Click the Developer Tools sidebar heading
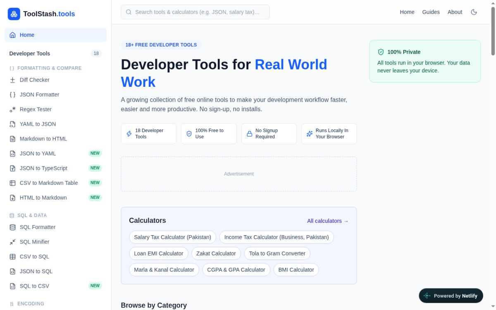The height and width of the screenshot is (310, 496). coord(30,53)
